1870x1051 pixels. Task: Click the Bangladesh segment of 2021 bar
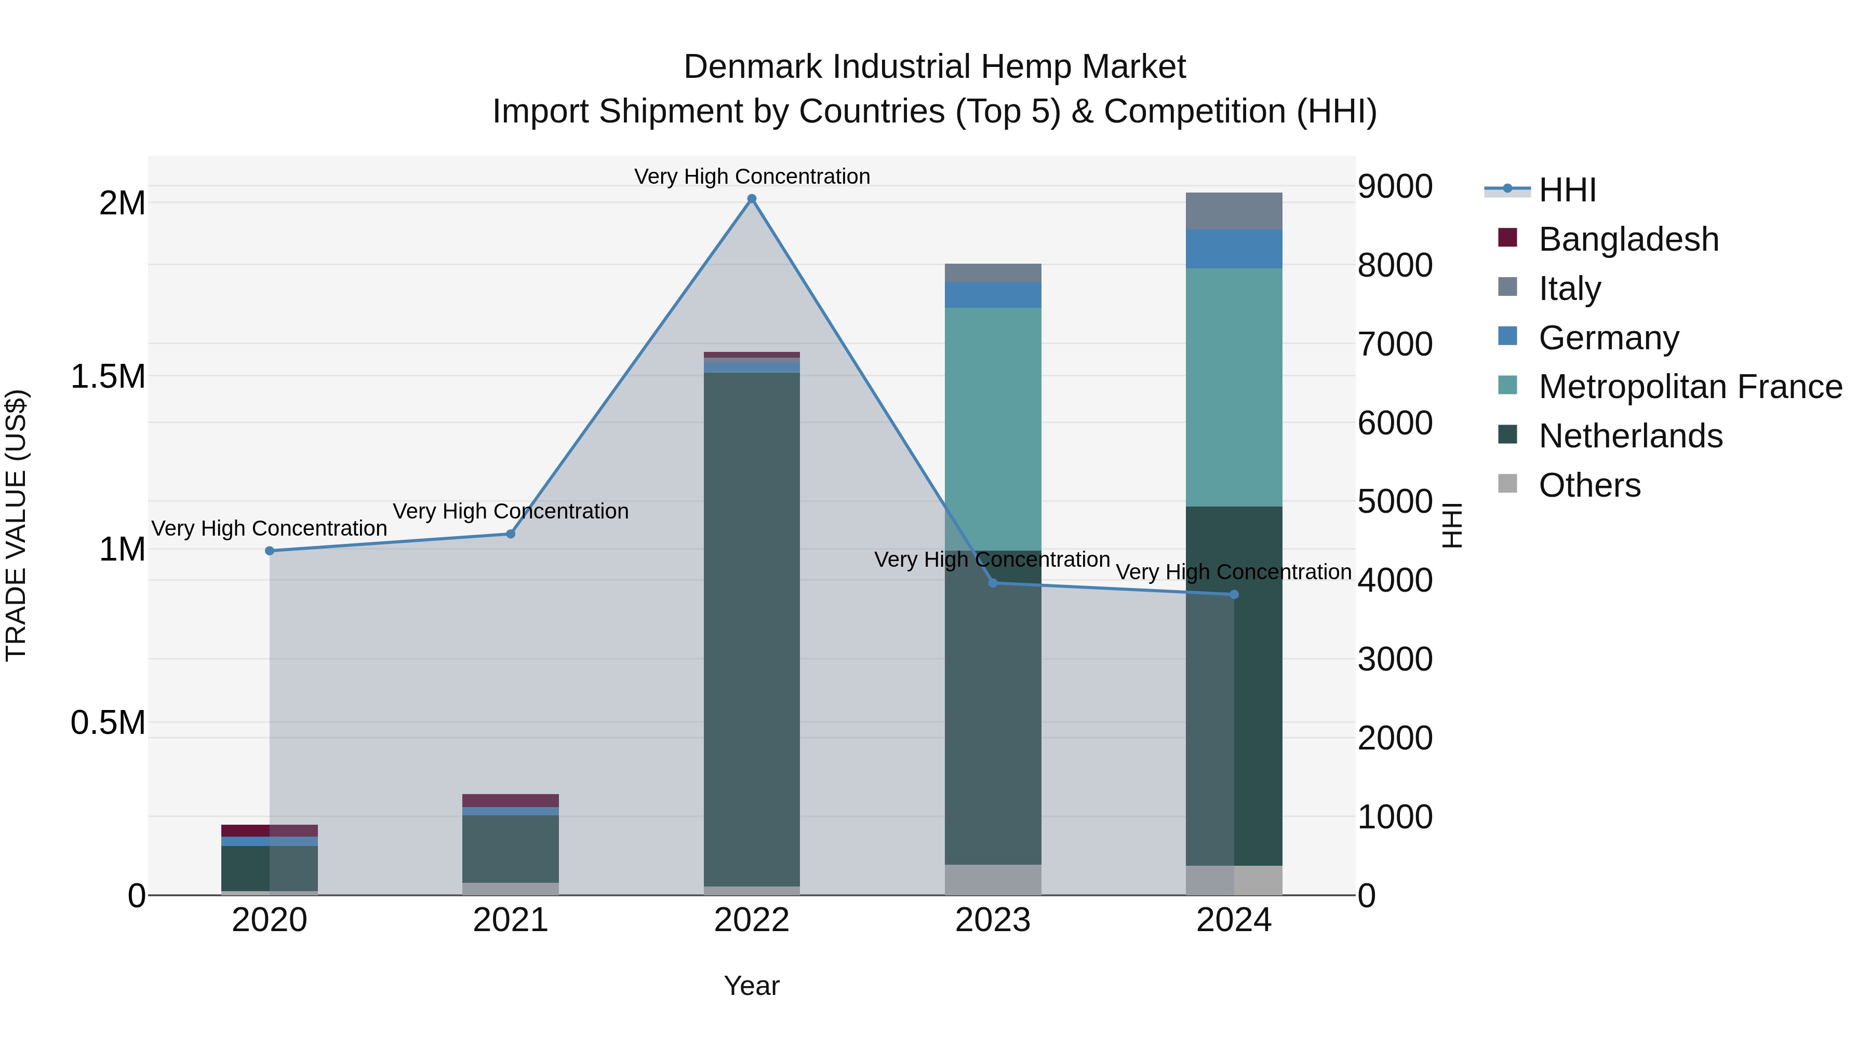pyautogui.click(x=510, y=801)
